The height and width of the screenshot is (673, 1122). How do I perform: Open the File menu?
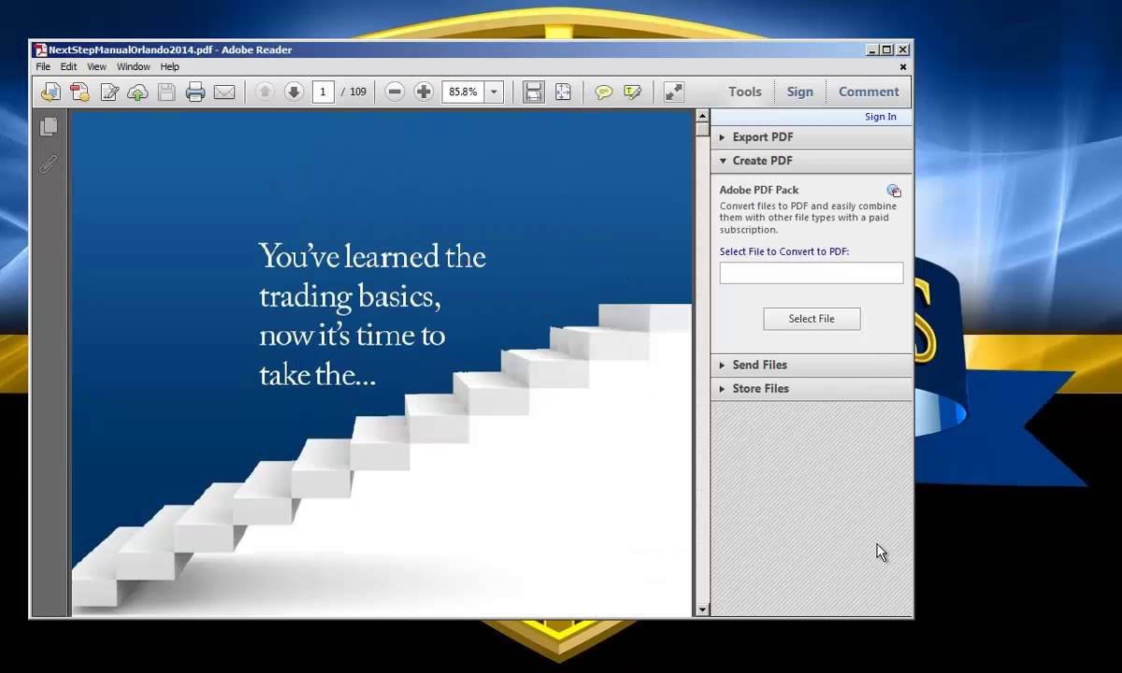(x=43, y=67)
